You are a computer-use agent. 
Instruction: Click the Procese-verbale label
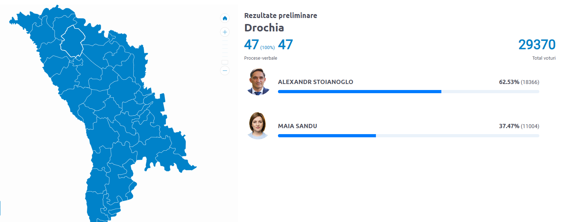[x=261, y=58]
